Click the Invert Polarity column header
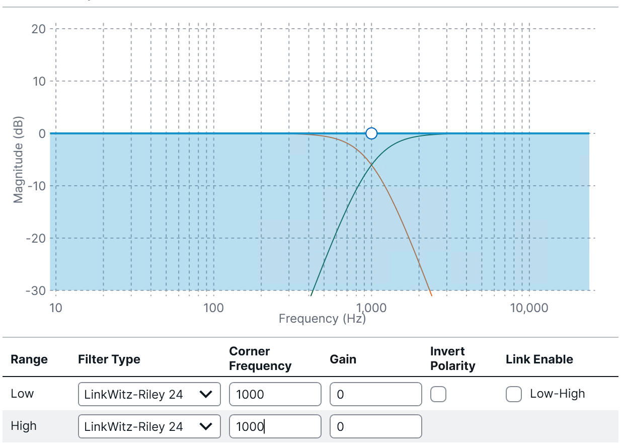 click(452, 358)
